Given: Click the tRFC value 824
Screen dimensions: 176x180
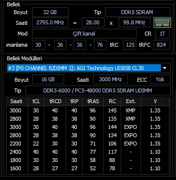Looking at the screenshot, I should click(x=161, y=45).
